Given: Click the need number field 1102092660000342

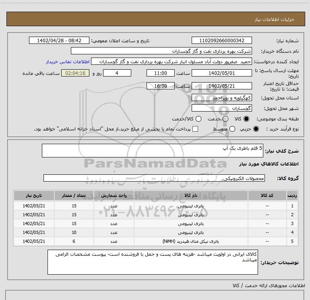Looking at the screenshot, I should (x=221, y=41).
